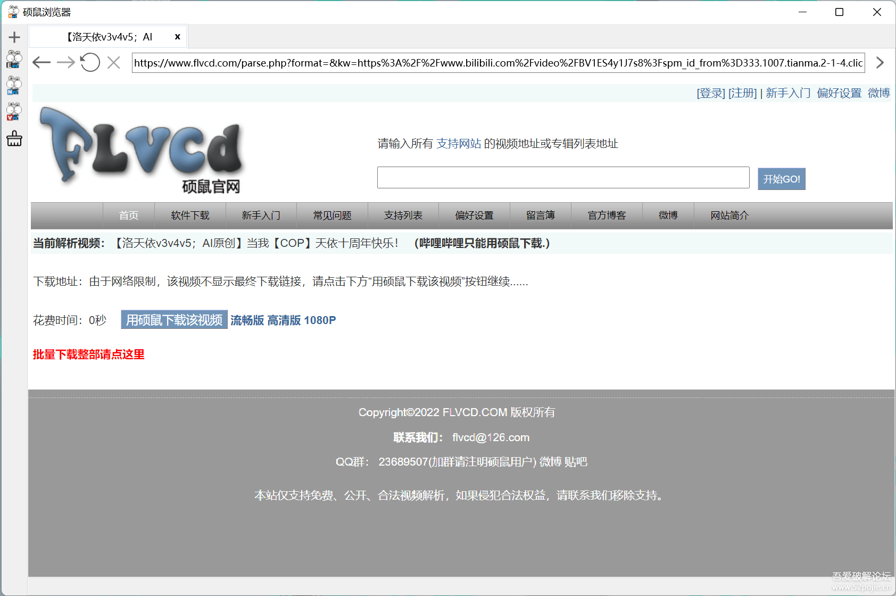Screen dimensions: 896x596
Task: Click the go arrow next to the address bar
Action: click(880, 63)
